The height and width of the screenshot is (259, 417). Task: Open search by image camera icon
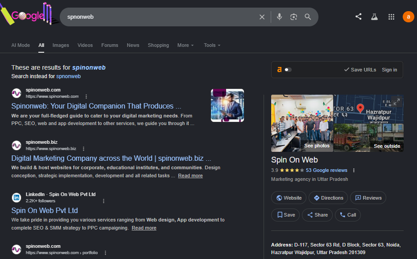tap(293, 17)
